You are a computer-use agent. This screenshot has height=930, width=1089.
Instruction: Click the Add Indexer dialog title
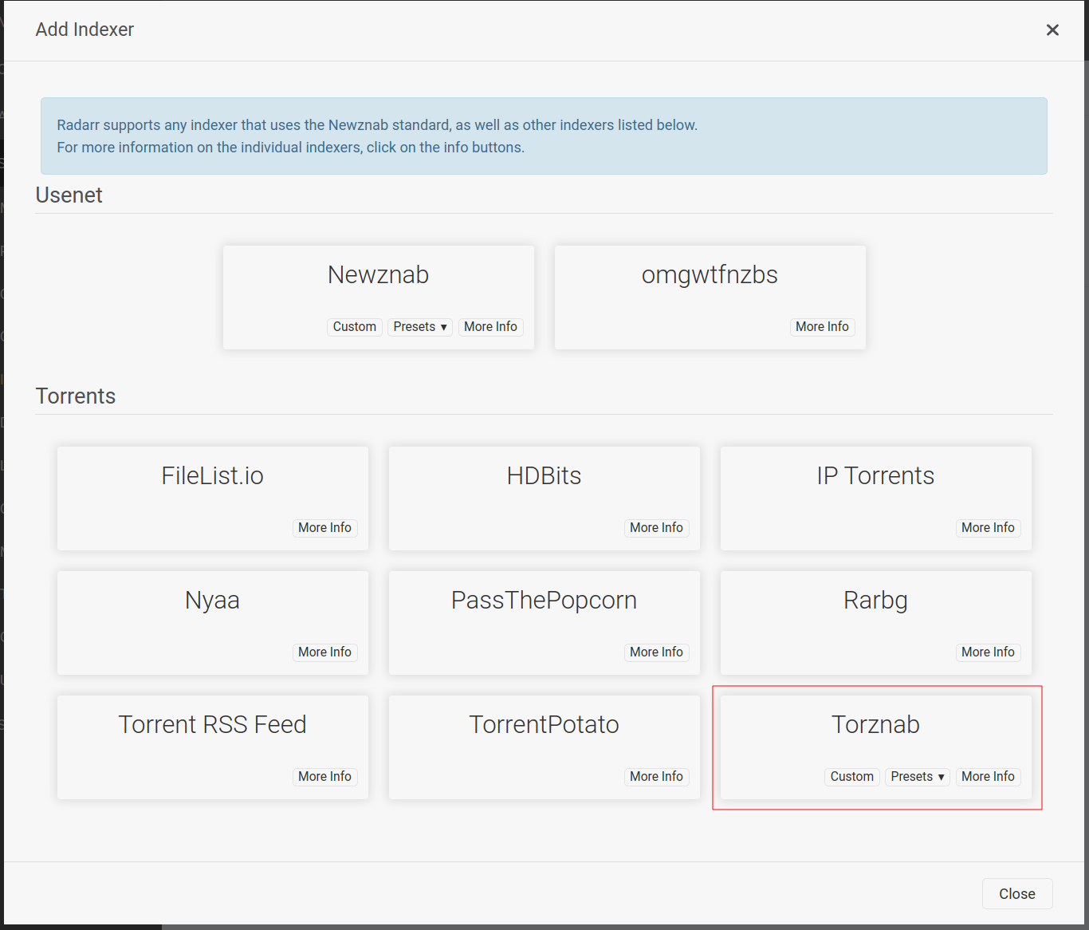click(x=85, y=30)
